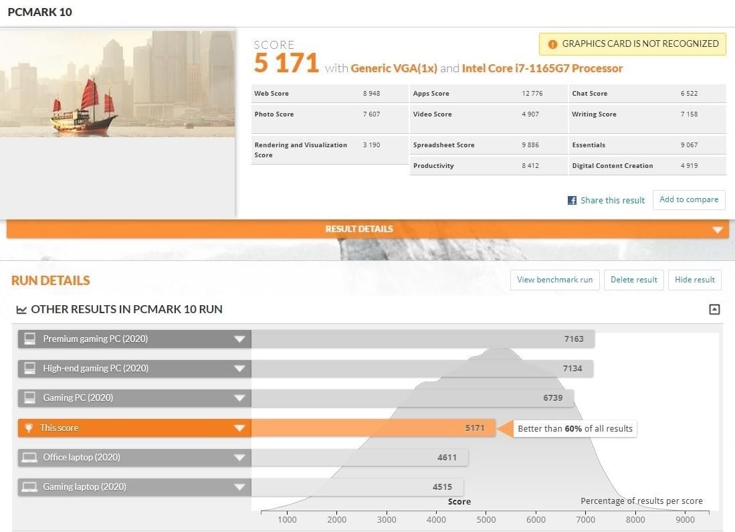The image size is (735, 532).
Task: Expand the Premium gaming PC (2020) dropdown arrow
Action: coord(239,339)
